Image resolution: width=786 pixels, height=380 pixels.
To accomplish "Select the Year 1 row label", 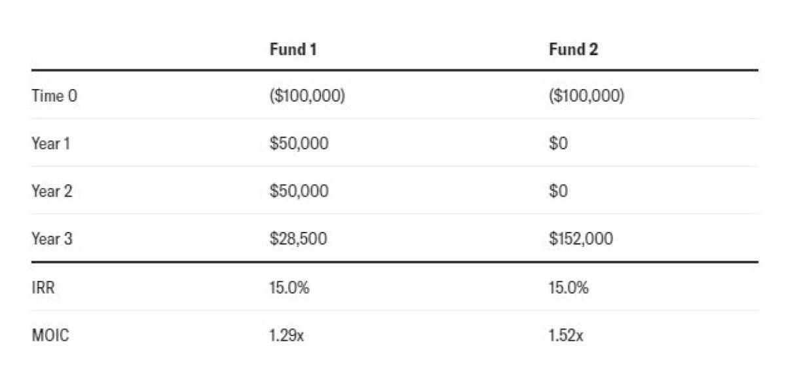I will click(50, 143).
